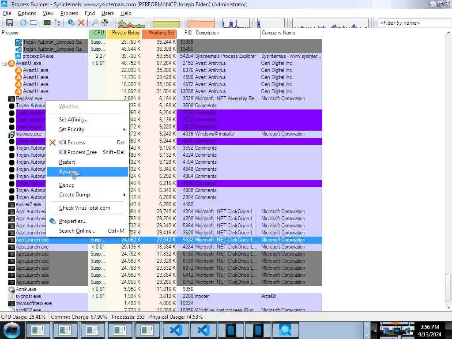Select the AvastUI.exe row with PID 13088

click(161, 92)
